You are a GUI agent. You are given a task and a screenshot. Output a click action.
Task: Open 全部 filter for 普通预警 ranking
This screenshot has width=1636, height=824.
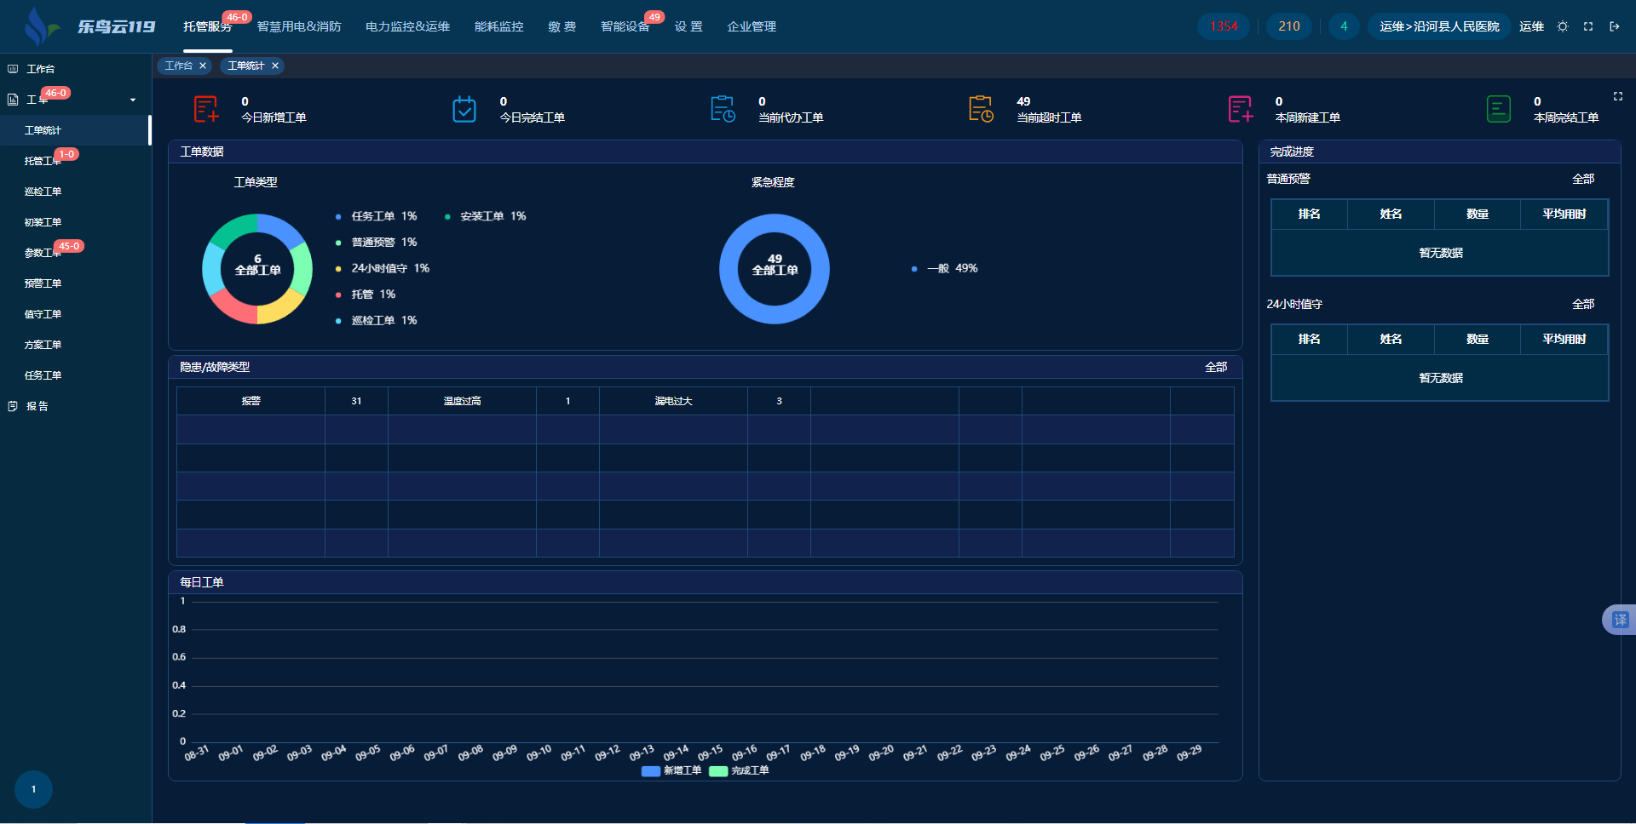click(x=1582, y=179)
